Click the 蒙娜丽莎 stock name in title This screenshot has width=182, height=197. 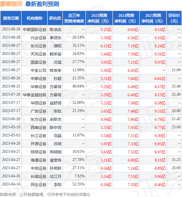pyautogui.click(x=12, y=4)
